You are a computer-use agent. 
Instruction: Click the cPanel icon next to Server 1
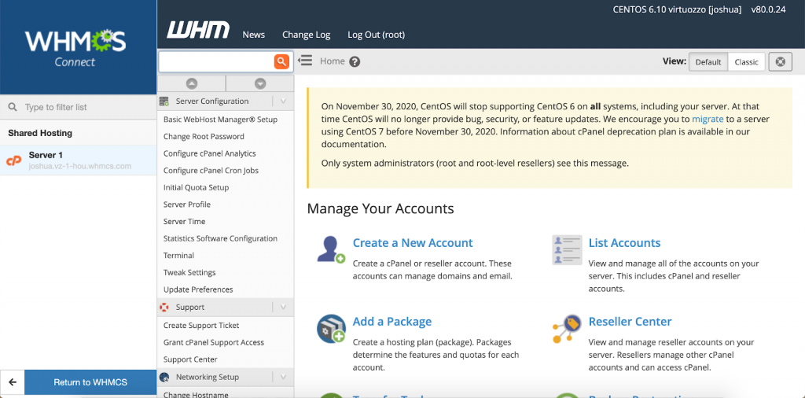point(14,160)
